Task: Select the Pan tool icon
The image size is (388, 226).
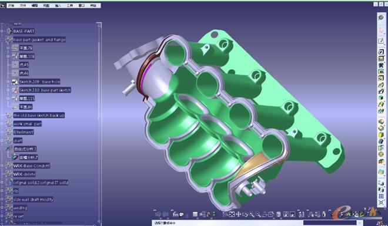Action: click(x=238, y=214)
